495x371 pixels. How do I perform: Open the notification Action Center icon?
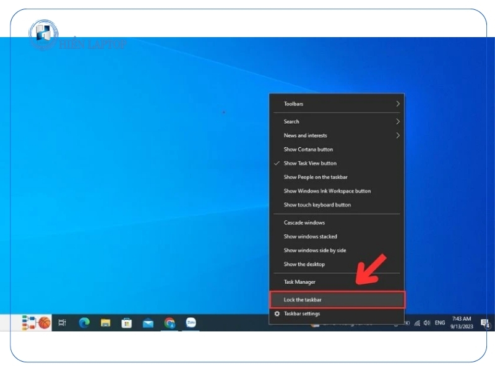[485, 323]
